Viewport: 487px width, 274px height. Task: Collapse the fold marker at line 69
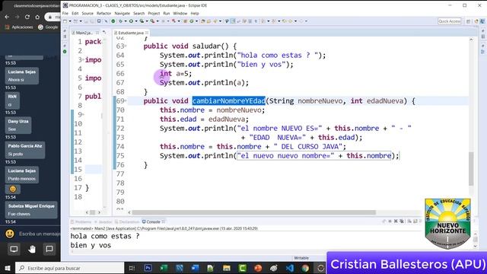click(x=126, y=101)
